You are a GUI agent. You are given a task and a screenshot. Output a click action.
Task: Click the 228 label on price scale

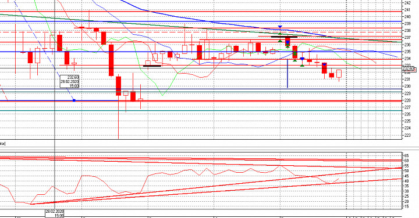pyautogui.click(x=407, y=100)
